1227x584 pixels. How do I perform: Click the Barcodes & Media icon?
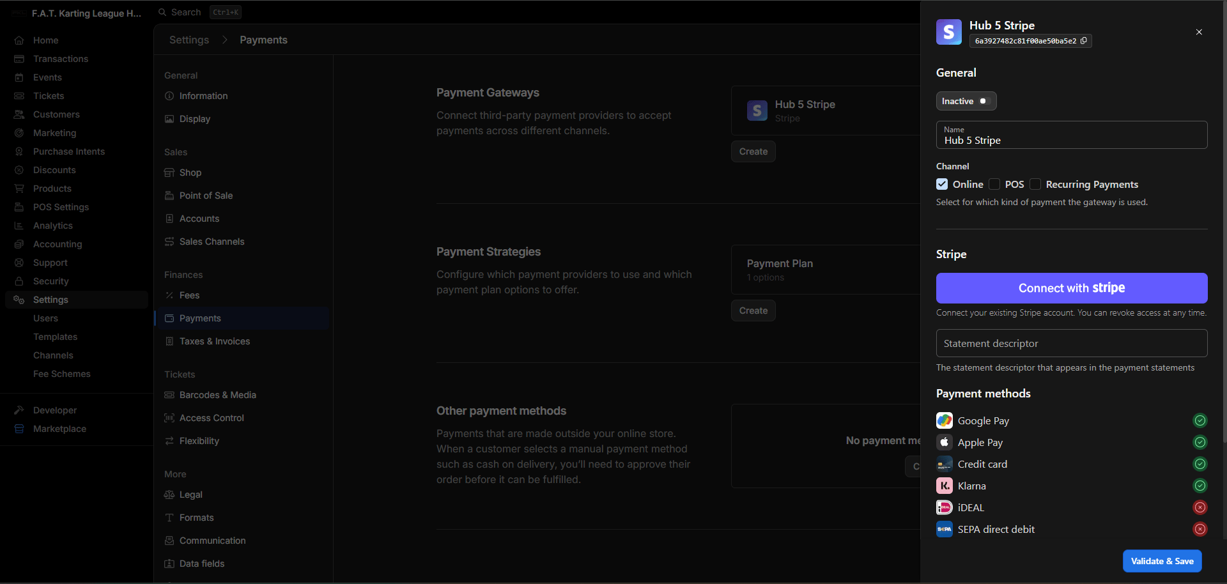[x=169, y=395]
